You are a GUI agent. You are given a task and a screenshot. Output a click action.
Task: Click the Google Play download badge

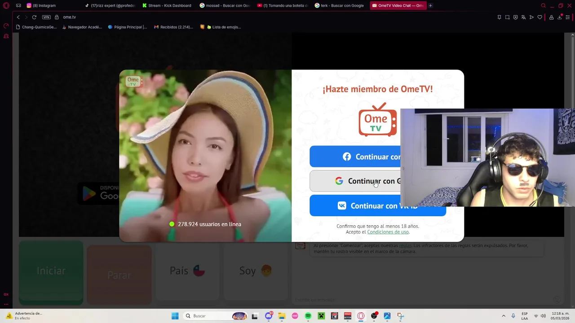(x=99, y=193)
